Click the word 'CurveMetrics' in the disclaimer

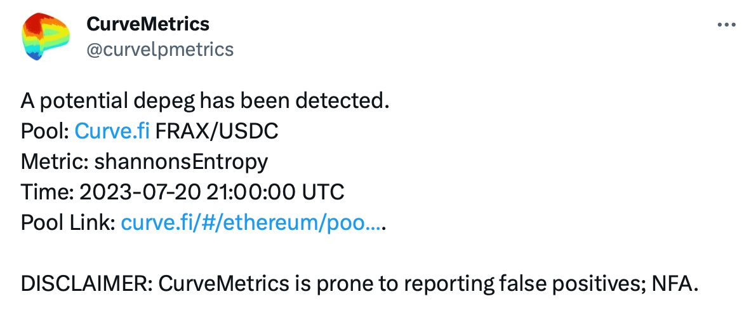pos(223,284)
